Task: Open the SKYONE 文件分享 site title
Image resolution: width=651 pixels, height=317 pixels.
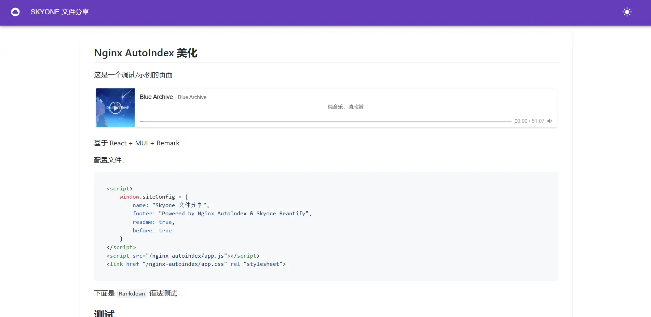Action: click(60, 12)
